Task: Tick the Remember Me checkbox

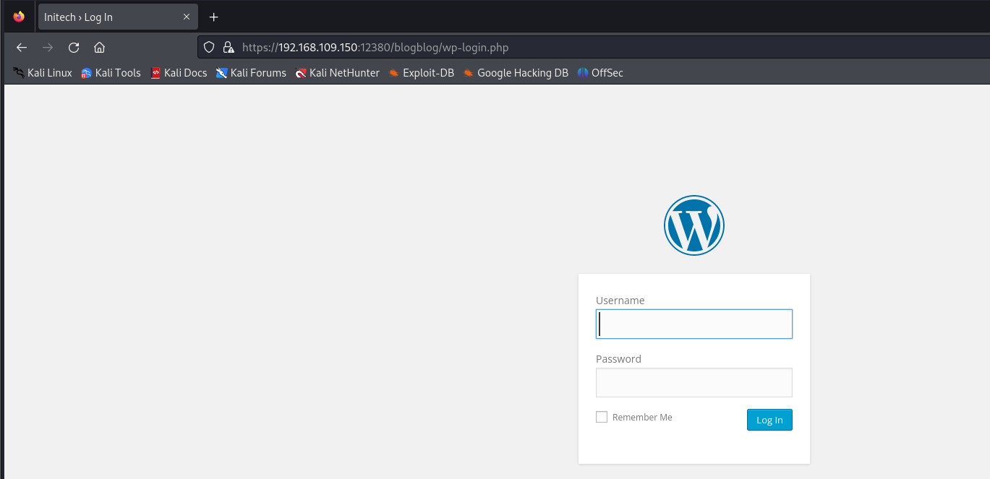Action: point(602,417)
